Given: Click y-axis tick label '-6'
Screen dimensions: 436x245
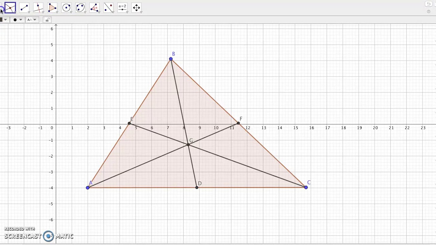Looking at the screenshot, I should pyautogui.click(x=51, y=219).
